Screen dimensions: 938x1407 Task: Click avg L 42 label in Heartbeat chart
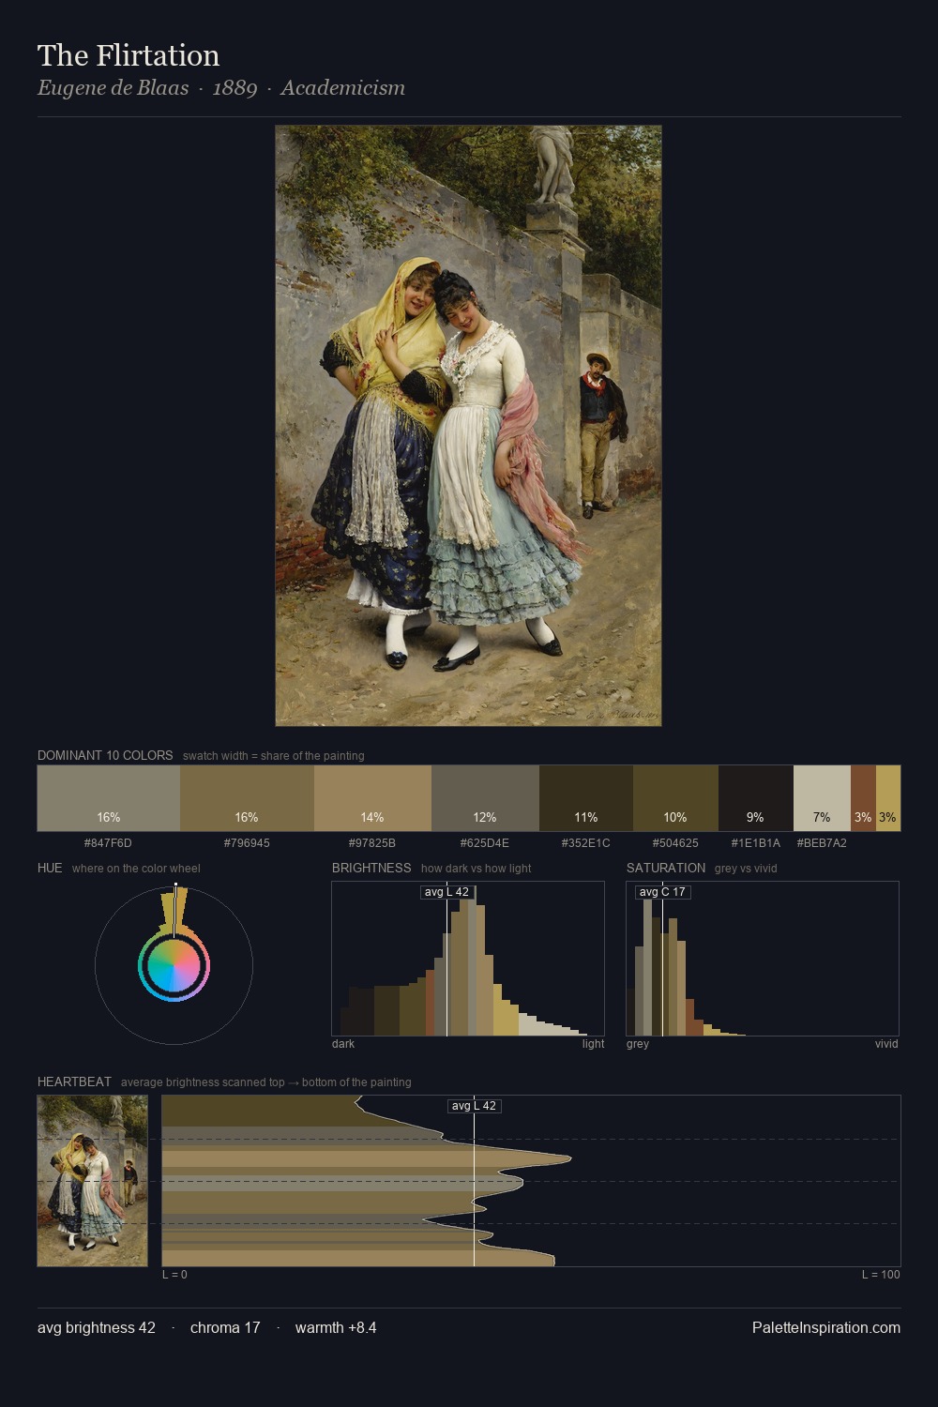(474, 1106)
